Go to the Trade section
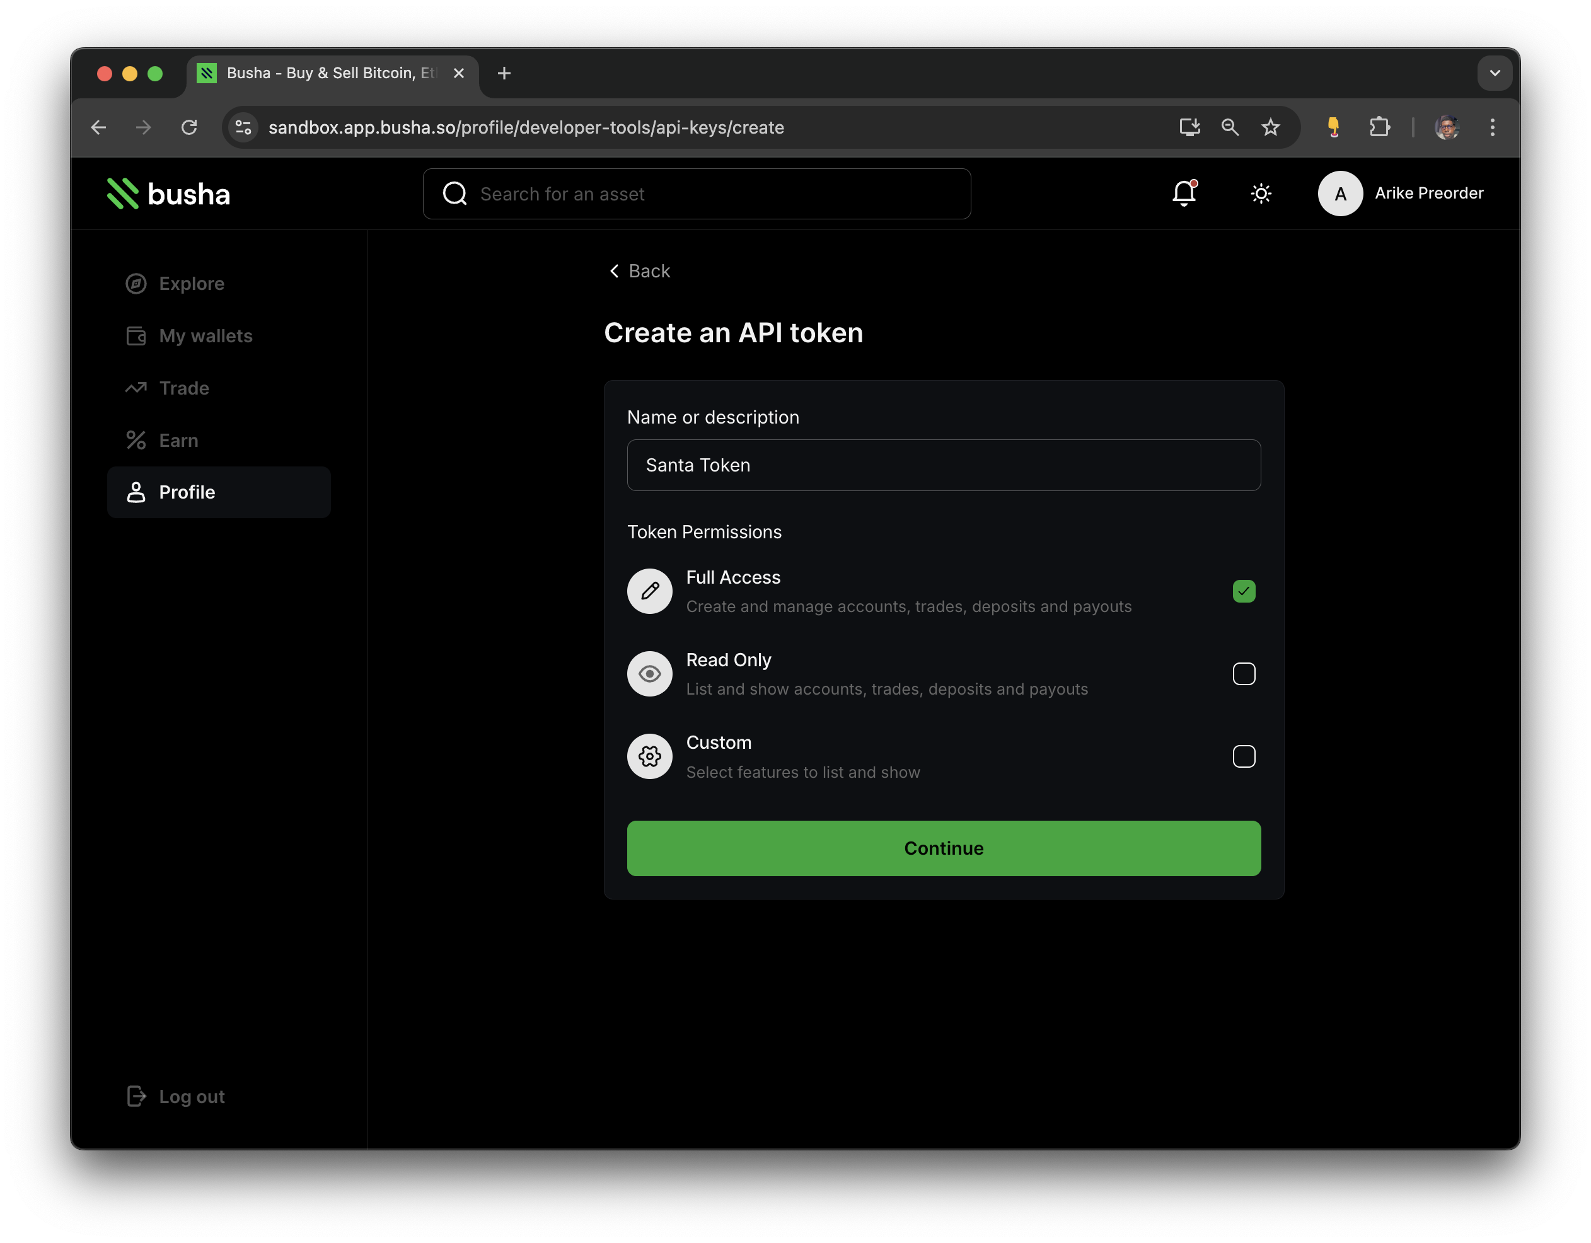The width and height of the screenshot is (1591, 1243). (x=183, y=388)
